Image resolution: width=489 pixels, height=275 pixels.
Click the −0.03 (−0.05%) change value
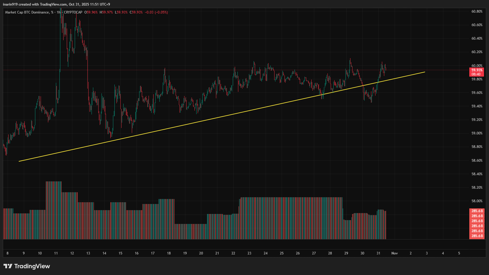[156, 12]
